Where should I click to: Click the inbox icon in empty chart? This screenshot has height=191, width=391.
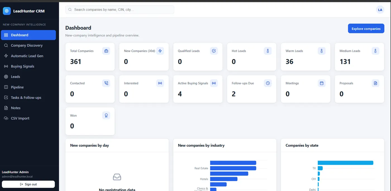(x=117, y=177)
